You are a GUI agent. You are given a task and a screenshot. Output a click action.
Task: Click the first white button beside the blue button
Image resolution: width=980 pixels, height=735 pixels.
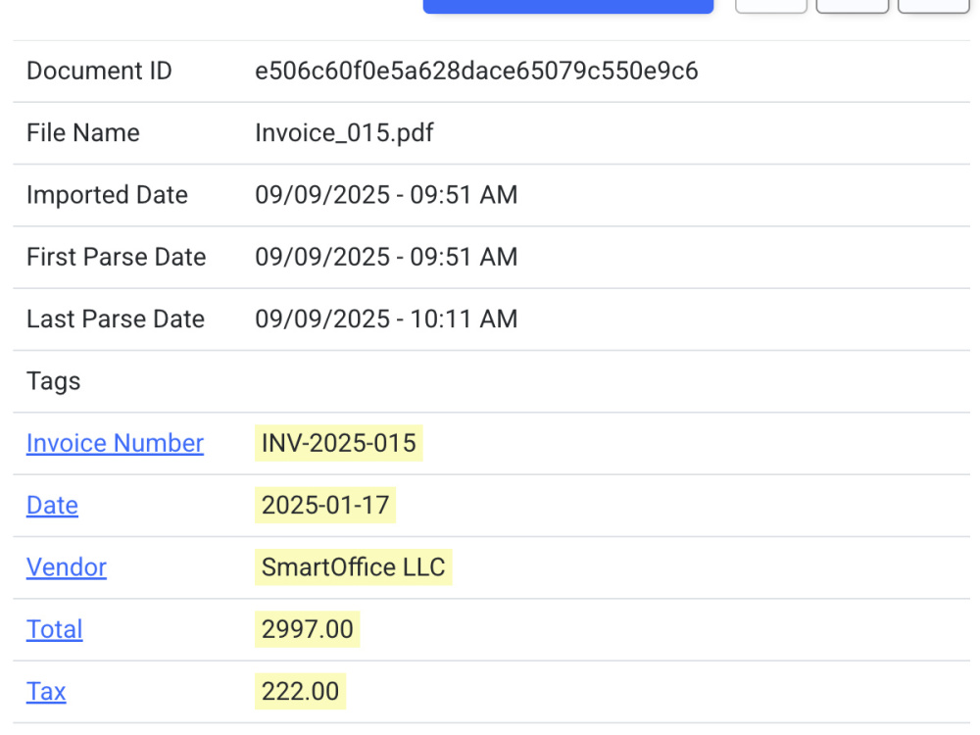tap(771, 6)
